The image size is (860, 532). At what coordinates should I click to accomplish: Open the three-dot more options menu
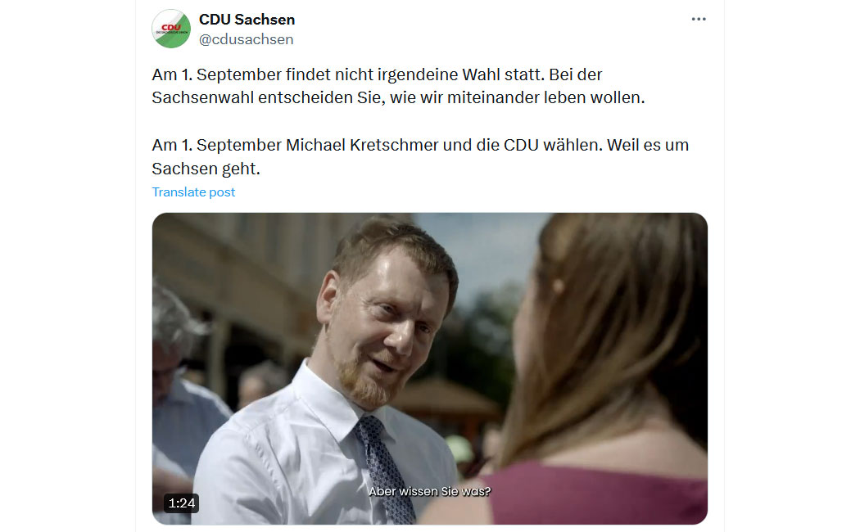pos(698,19)
